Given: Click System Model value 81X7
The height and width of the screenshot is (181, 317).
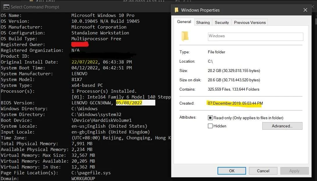Looking at the screenshot, I should pyautogui.click(x=77, y=80).
